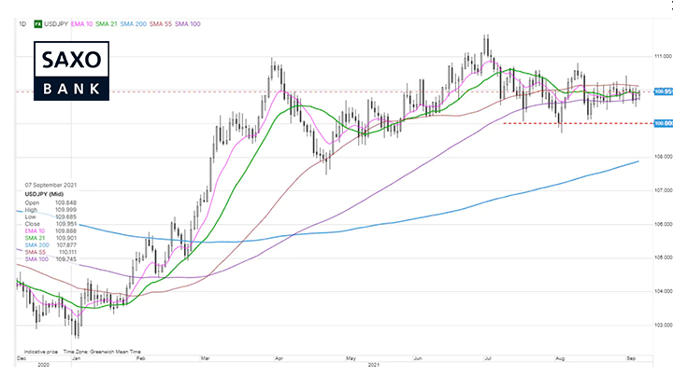The image size is (673, 376).
Task: Click the Jun label on time axis
Action: [x=417, y=358]
